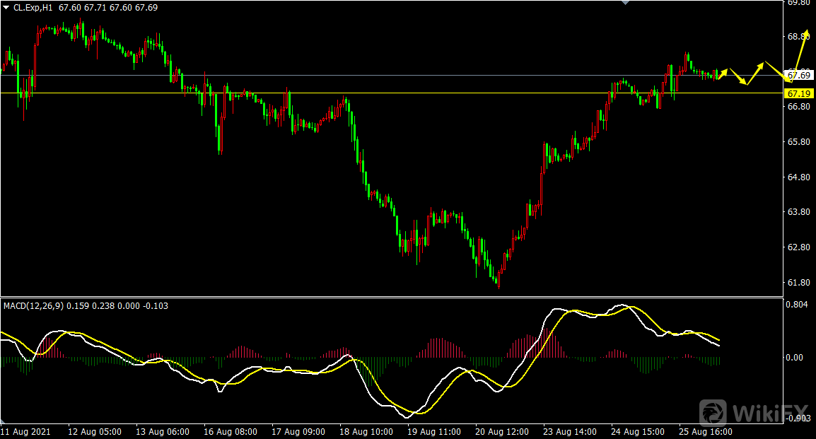Select the first small yellow forecast arrow
The width and height of the screenshot is (816, 439).
721,73
